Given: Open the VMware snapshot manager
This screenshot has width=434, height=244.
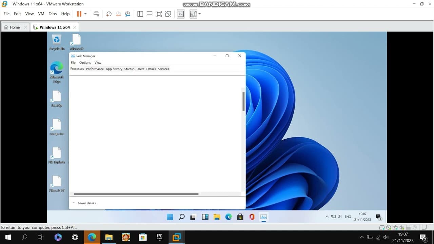Looking at the screenshot, I should pos(127,14).
